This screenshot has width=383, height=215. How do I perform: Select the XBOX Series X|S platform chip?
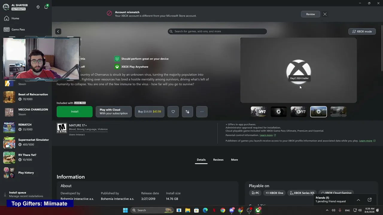click(302, 193)
